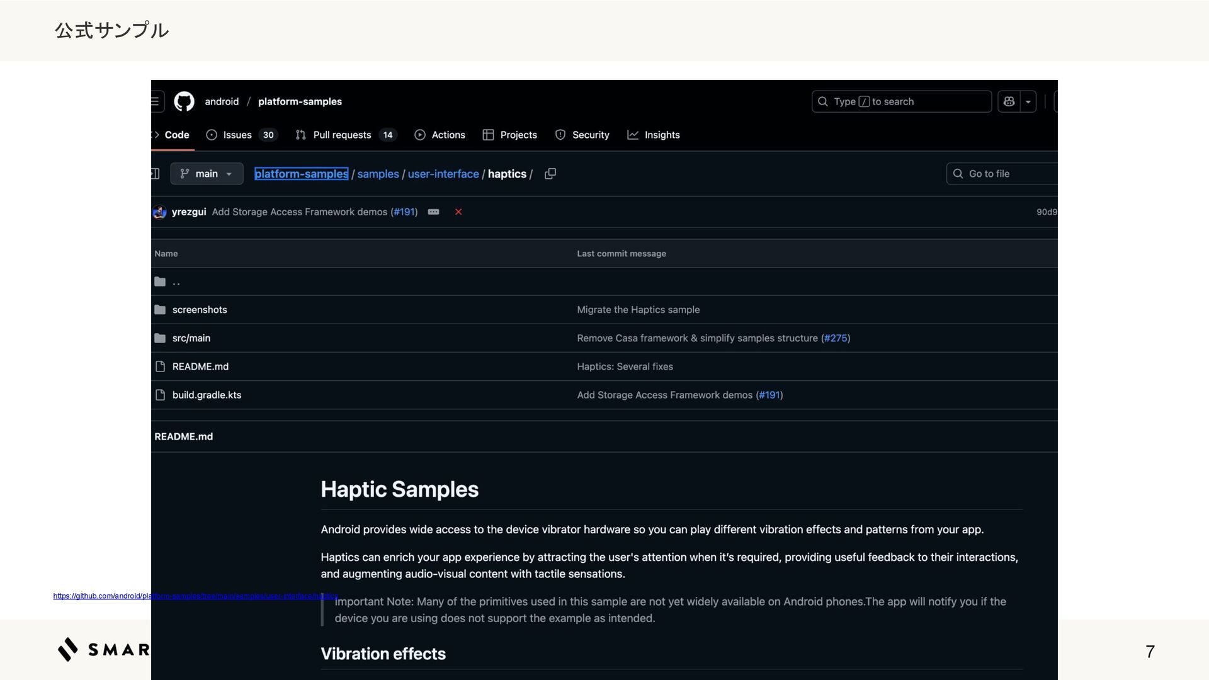Open the main branch dropdown
The height and width of the screenshot is (680, 1209).
click(x=207, y=174)
